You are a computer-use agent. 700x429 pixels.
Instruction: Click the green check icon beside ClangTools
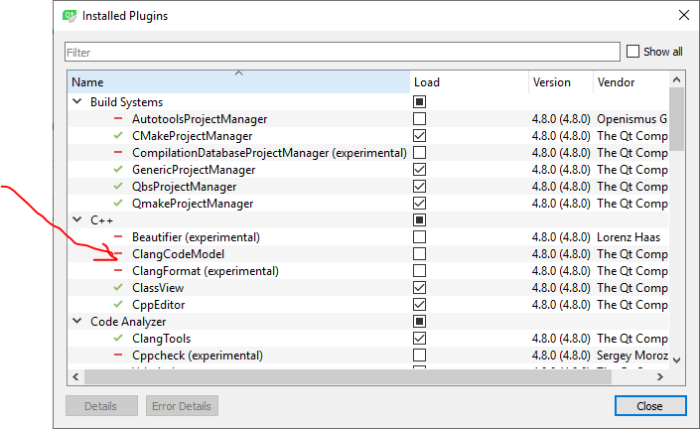point(118,338)
